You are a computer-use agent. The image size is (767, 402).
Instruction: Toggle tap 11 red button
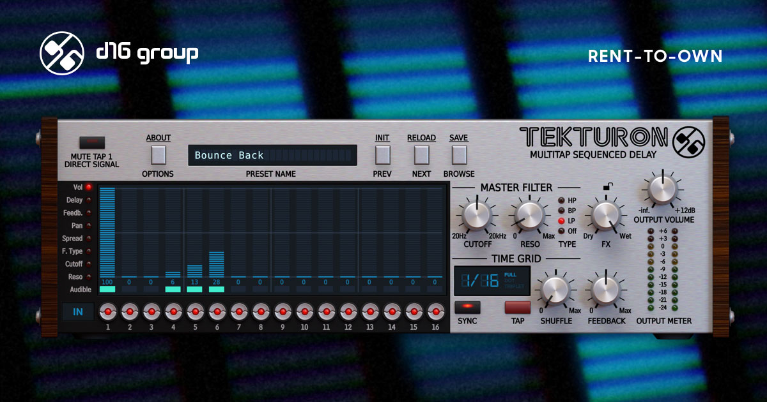click(326, 311)
